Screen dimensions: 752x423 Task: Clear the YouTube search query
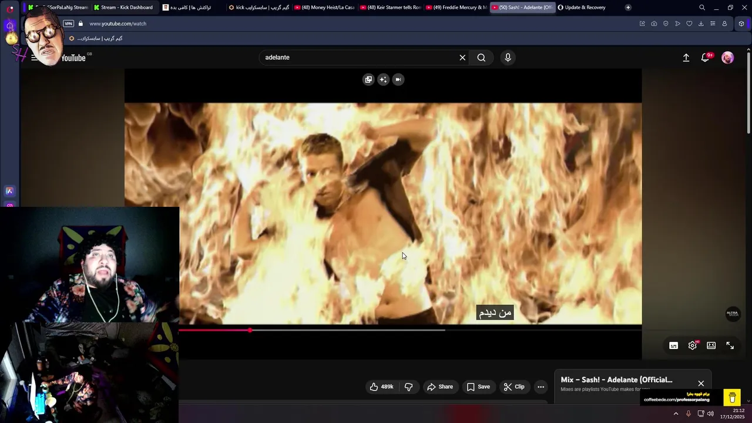pyautogui.click(x=462, y=58)
